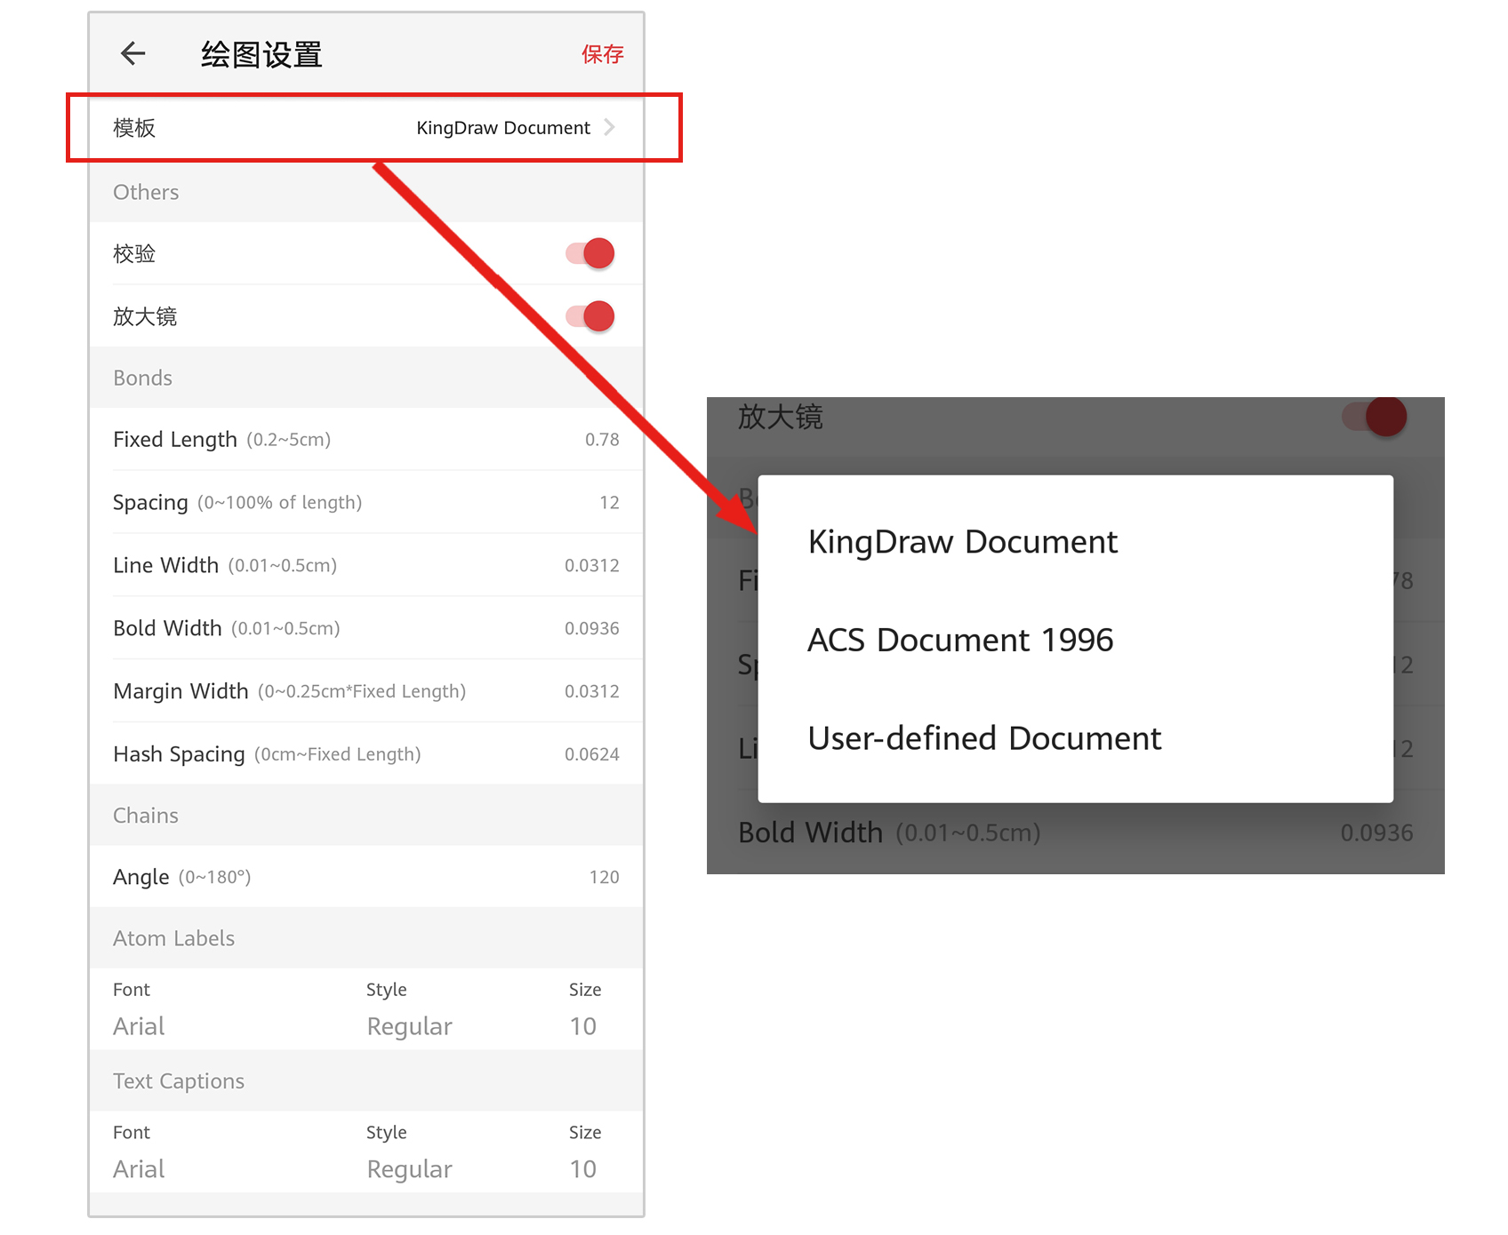
Task: Select ACS Document 1996 in the popup
Action: pyautogui.click(x=960, y=641)
